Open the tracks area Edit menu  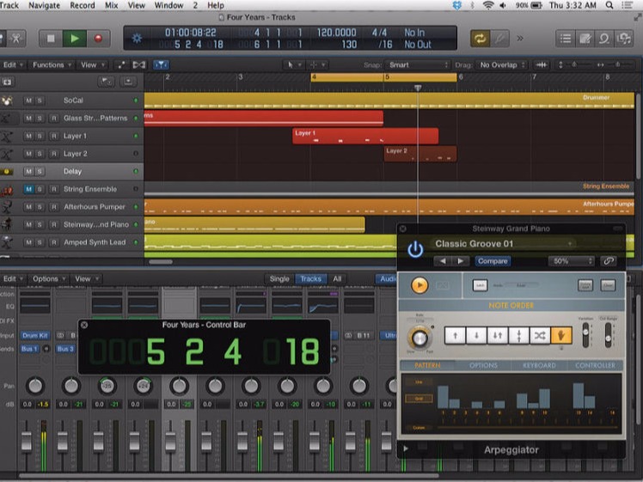(x=12, y=64)
